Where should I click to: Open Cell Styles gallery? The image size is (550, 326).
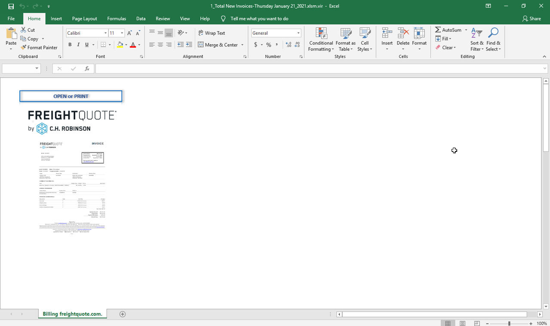(x=364, y=39)
